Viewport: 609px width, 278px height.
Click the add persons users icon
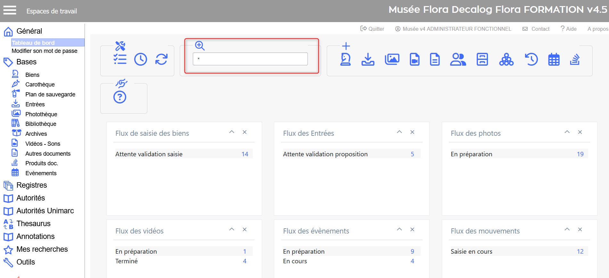point(458,59)
